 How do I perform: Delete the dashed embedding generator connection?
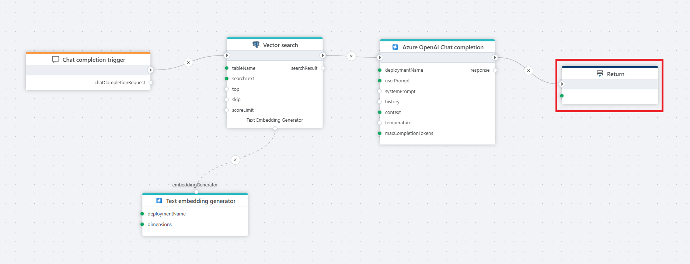[235, 160]
